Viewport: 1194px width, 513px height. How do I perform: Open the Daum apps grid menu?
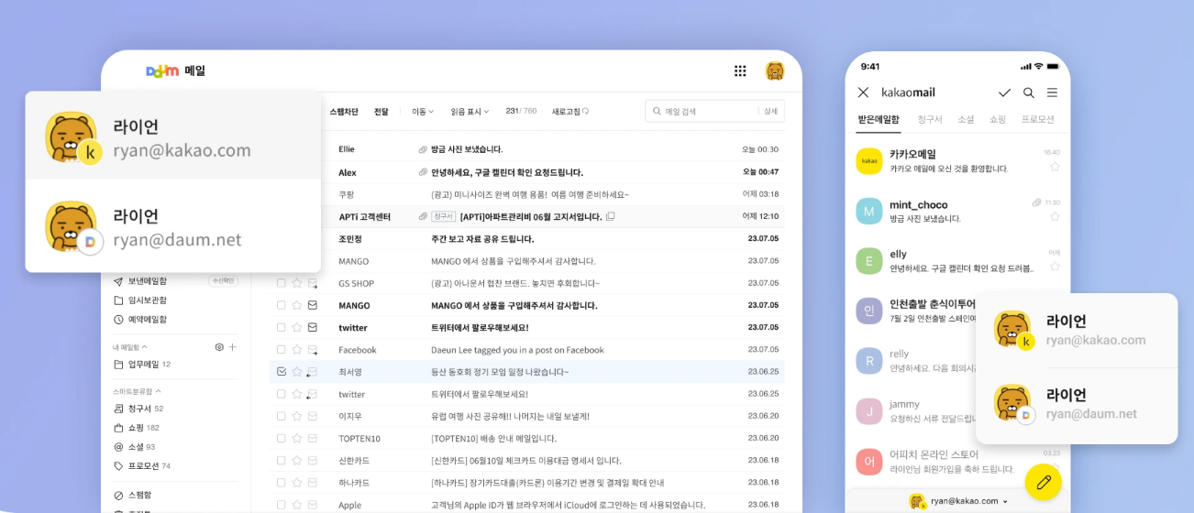coord(740,71)
